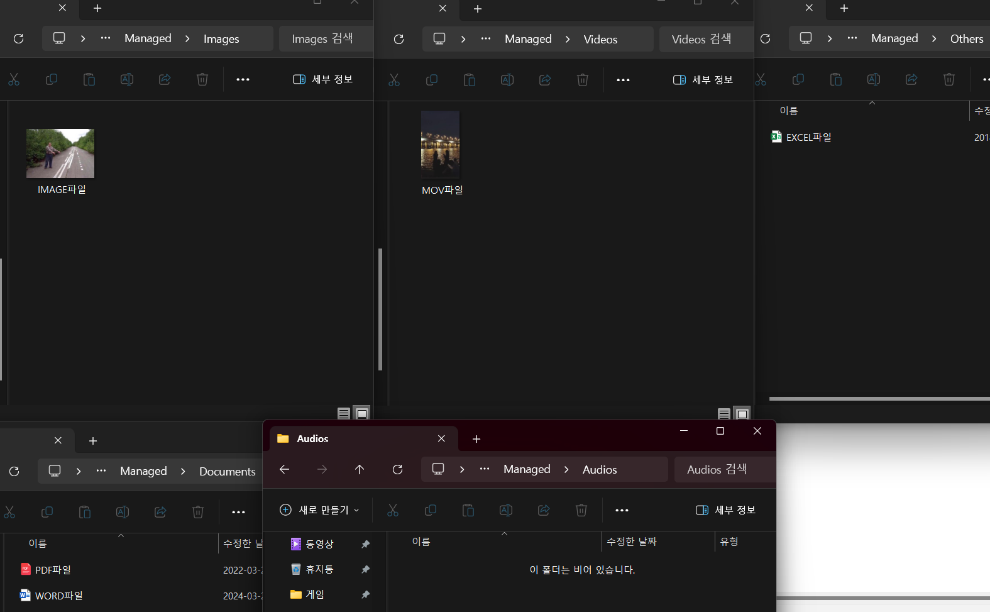Add a new tab in Audios window
This screenshot has height=612, width=990.
(x=476, y=439)
